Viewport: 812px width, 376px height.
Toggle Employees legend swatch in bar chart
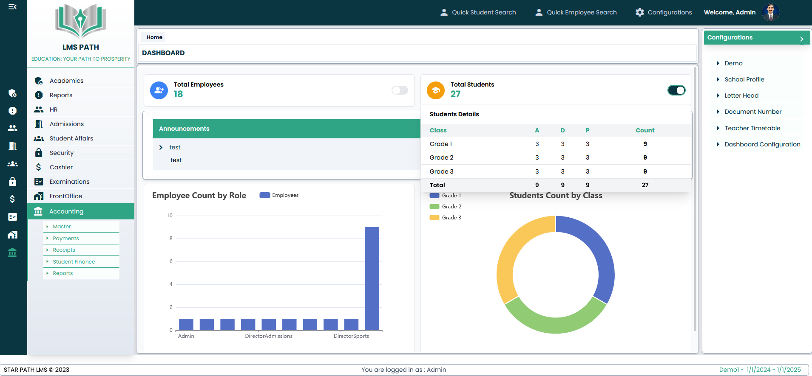[x=265, y=195]
